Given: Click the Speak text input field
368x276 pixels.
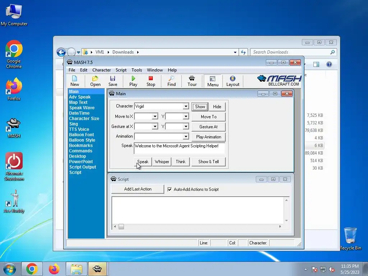Looking at the screenshot, I should click(180, 148).
